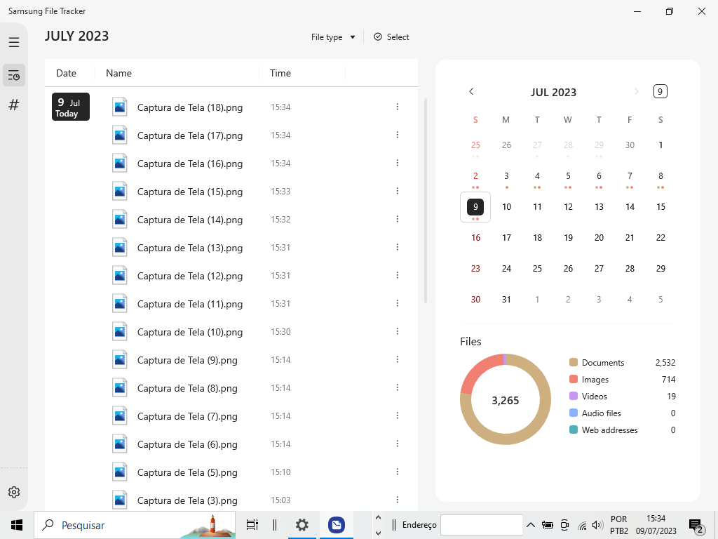This screenshot has width=718, height=539.
Task: Open Windows Settings gear on taskbar
Action: (x=302, y=525)
